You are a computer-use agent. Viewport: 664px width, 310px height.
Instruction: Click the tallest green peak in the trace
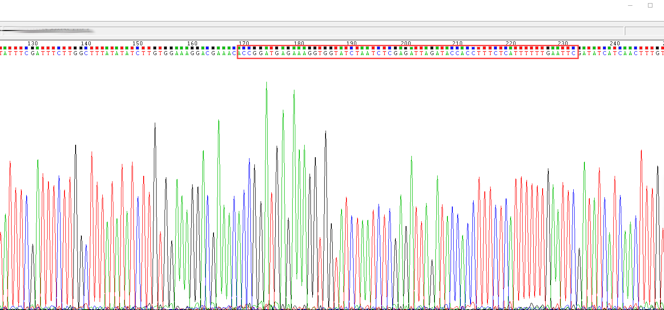(266, 83)
